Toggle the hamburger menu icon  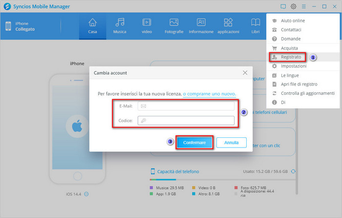(303, 6)
